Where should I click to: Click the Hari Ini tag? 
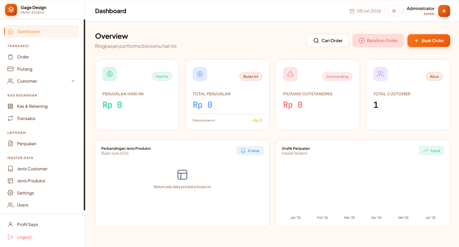point(162,77)
